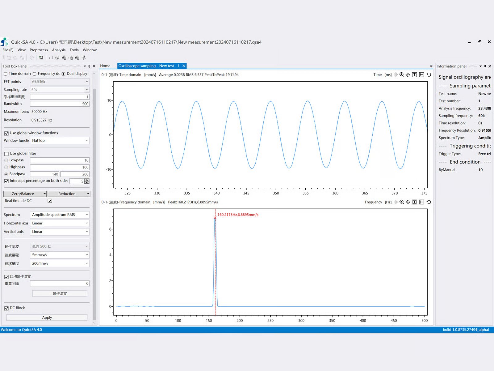Reset the time domain chart view
The height and width of the screenshot is (371, 494).
coord(429,75)
